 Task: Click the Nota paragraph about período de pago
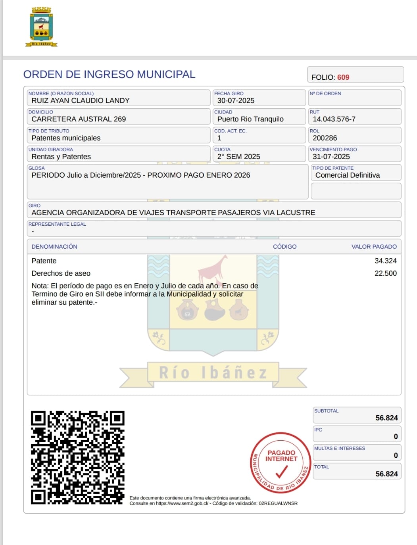click(145, 294)
